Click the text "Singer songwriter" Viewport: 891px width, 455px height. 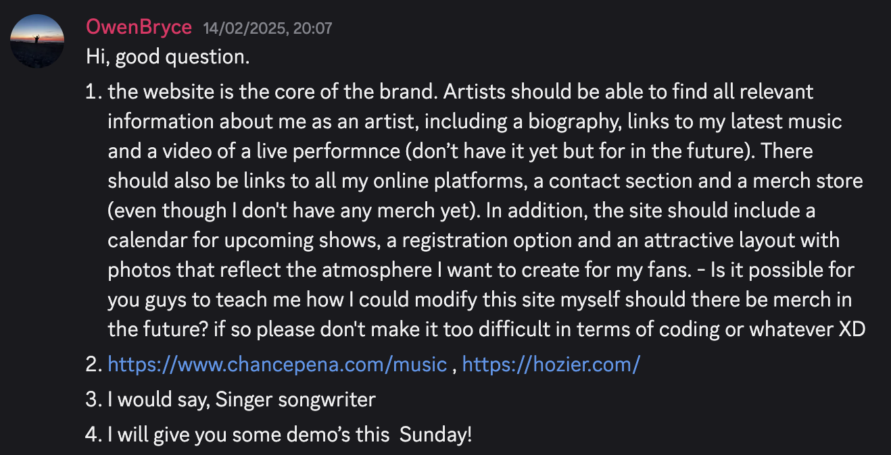pyautogui.click(x=295, y=399)
